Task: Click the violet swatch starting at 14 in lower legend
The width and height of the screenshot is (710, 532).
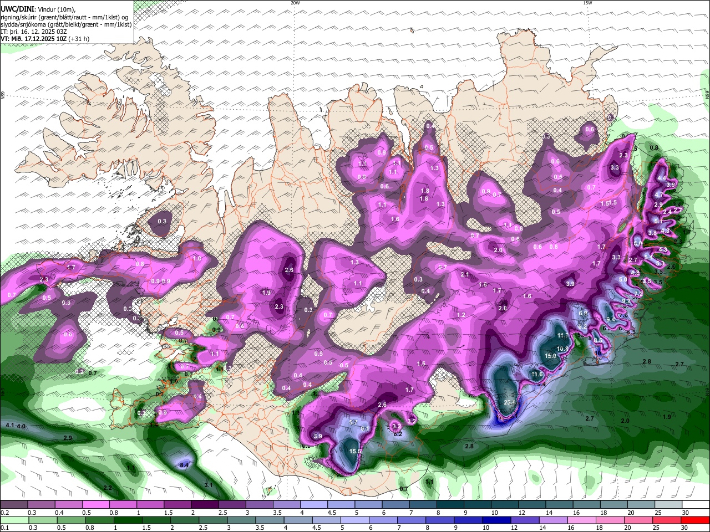Action: (553, 520)
